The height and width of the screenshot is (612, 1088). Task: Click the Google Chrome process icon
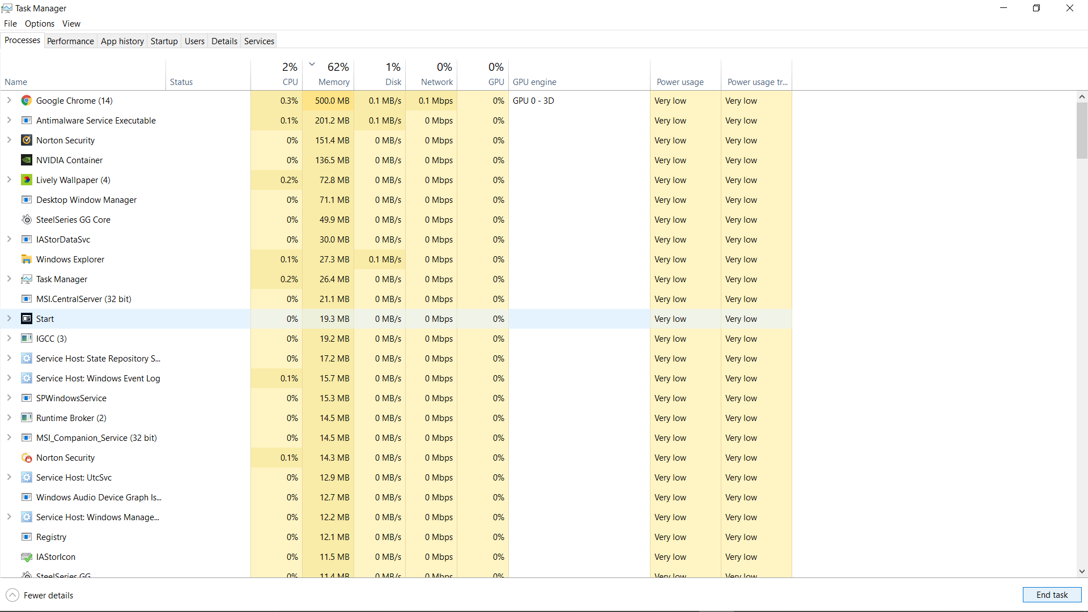[x=27, y=101]
